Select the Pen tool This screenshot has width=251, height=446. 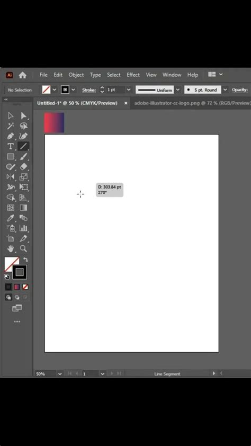coord(11,136)
